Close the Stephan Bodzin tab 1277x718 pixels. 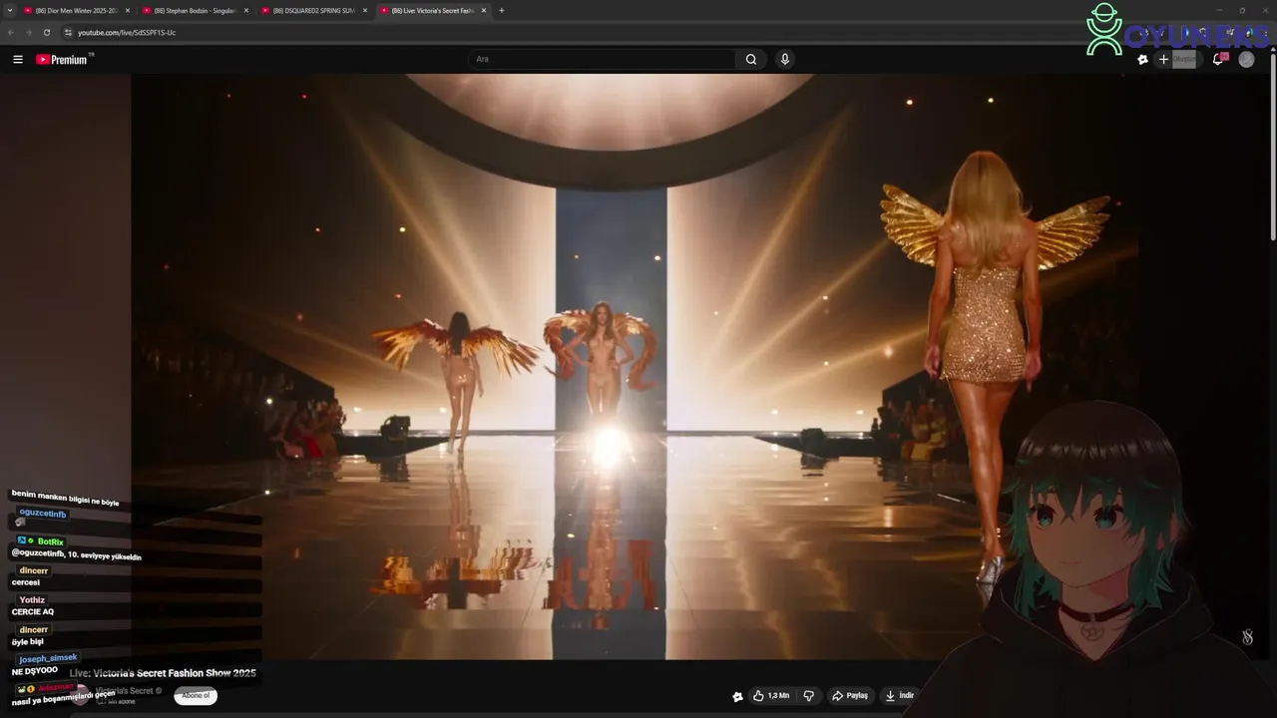246,11
